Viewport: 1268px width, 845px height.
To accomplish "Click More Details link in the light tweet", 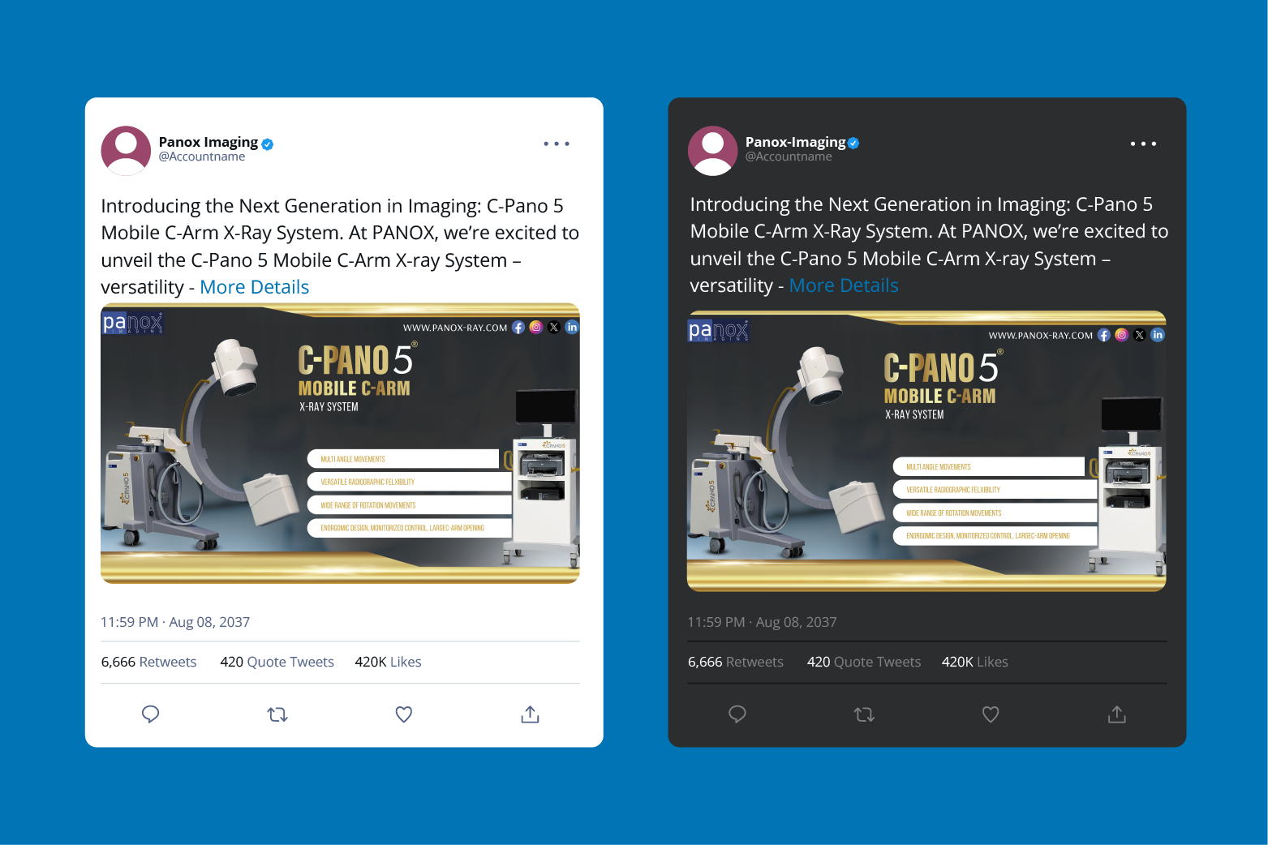I will click(254, 287).
